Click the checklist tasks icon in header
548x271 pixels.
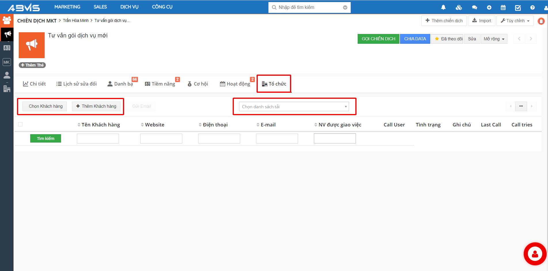point(518,7)
